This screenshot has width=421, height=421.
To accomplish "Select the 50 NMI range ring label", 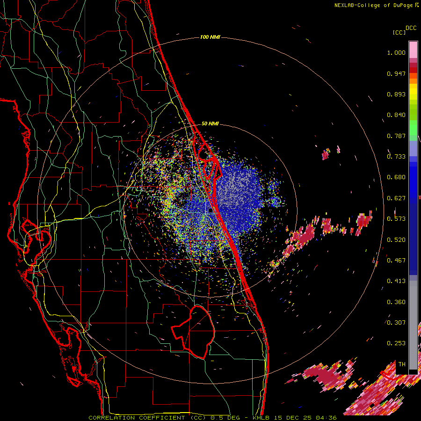I will click(x=210, y=123).
